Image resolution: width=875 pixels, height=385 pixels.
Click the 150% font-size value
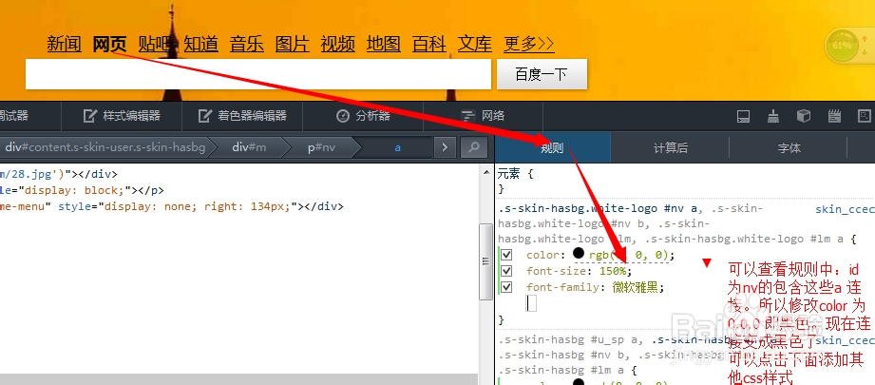(x=612, y=271)
